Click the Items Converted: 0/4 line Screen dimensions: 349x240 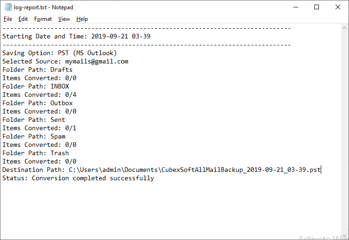coord(39,95)
